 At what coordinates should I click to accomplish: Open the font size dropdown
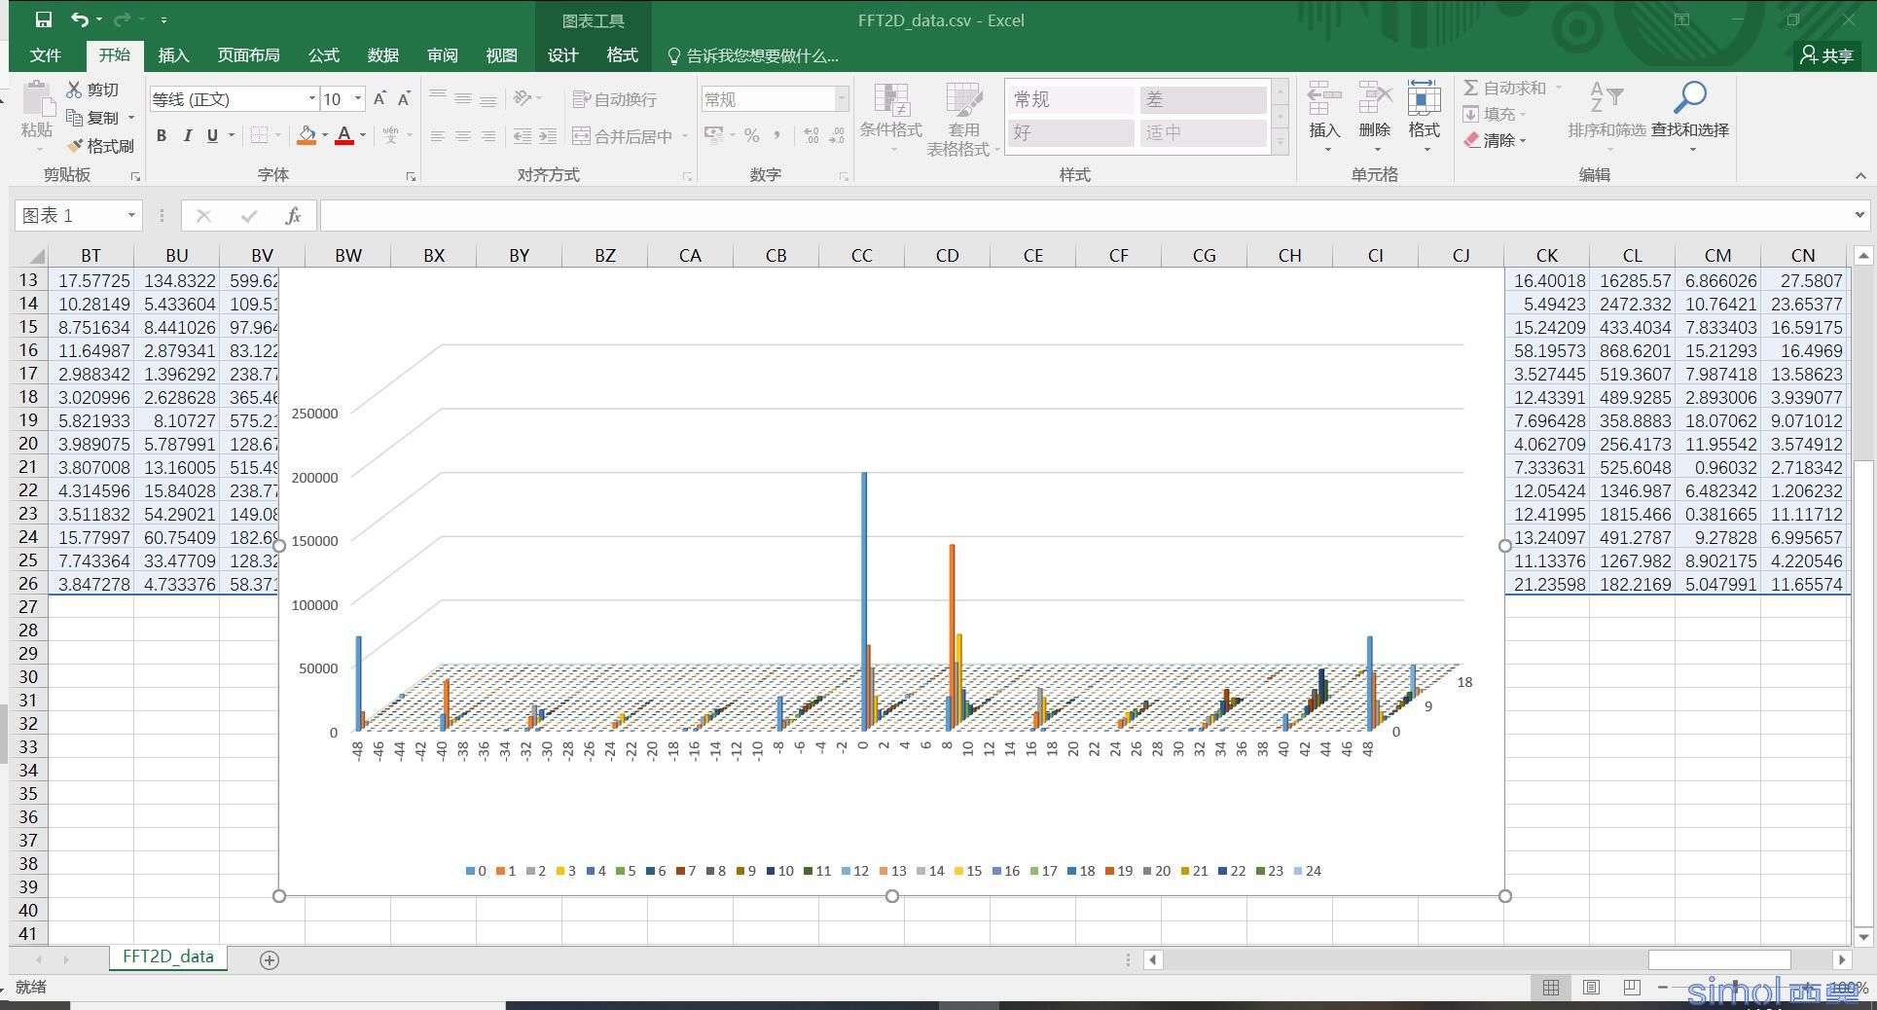(358, 99)
